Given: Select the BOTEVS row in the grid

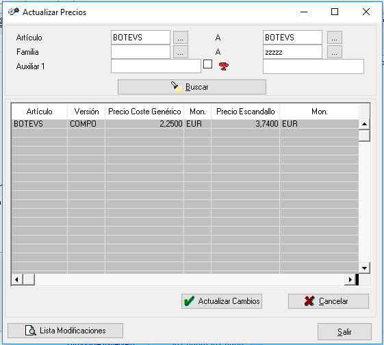Looking at the screenshot, I should point(185,124).
